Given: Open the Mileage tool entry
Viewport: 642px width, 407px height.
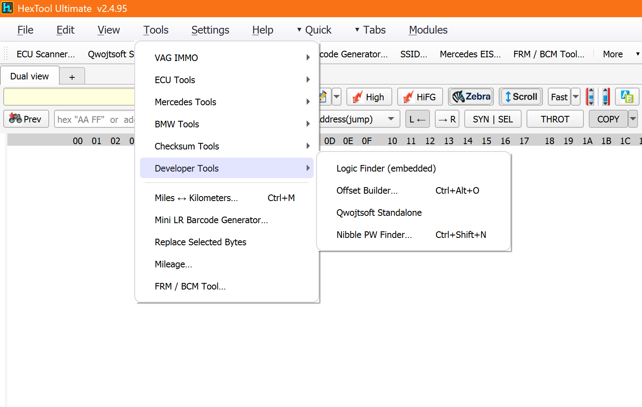Looking at the screenshot, I should [x=227, y=264].
